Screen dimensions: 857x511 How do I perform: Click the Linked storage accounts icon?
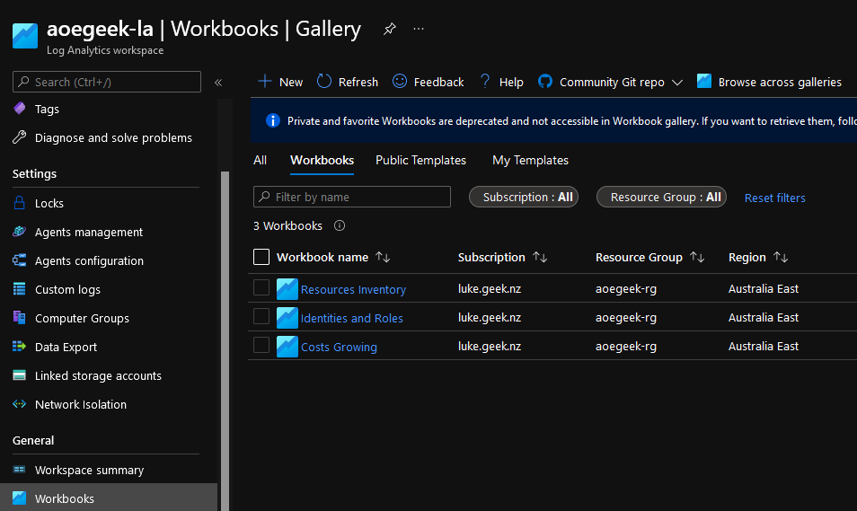click(19, 374)
